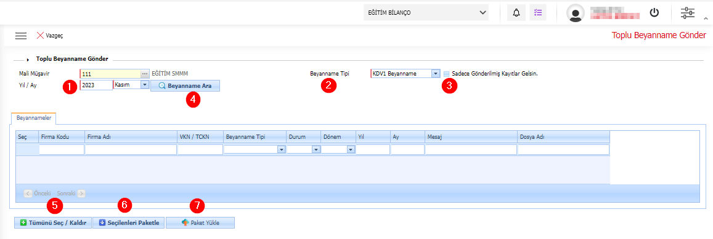Sort by Firma Adı column header
This screenshot has height=239, width=713.
click(x=131, y=136)
